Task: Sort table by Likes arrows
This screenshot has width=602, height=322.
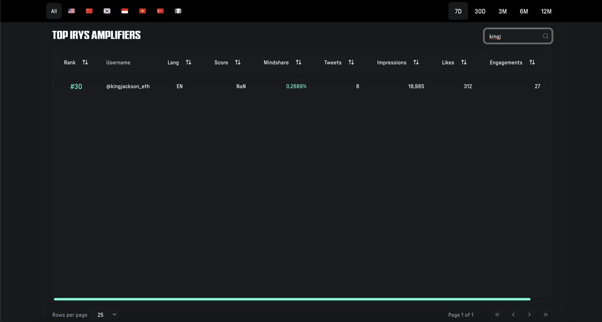Action: (x=464, y=62)
